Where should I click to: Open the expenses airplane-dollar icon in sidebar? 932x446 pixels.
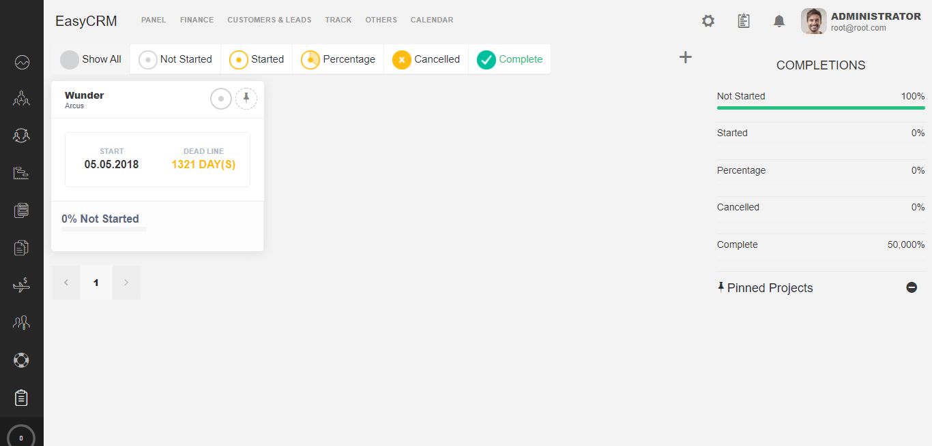[x=21, y=285]
